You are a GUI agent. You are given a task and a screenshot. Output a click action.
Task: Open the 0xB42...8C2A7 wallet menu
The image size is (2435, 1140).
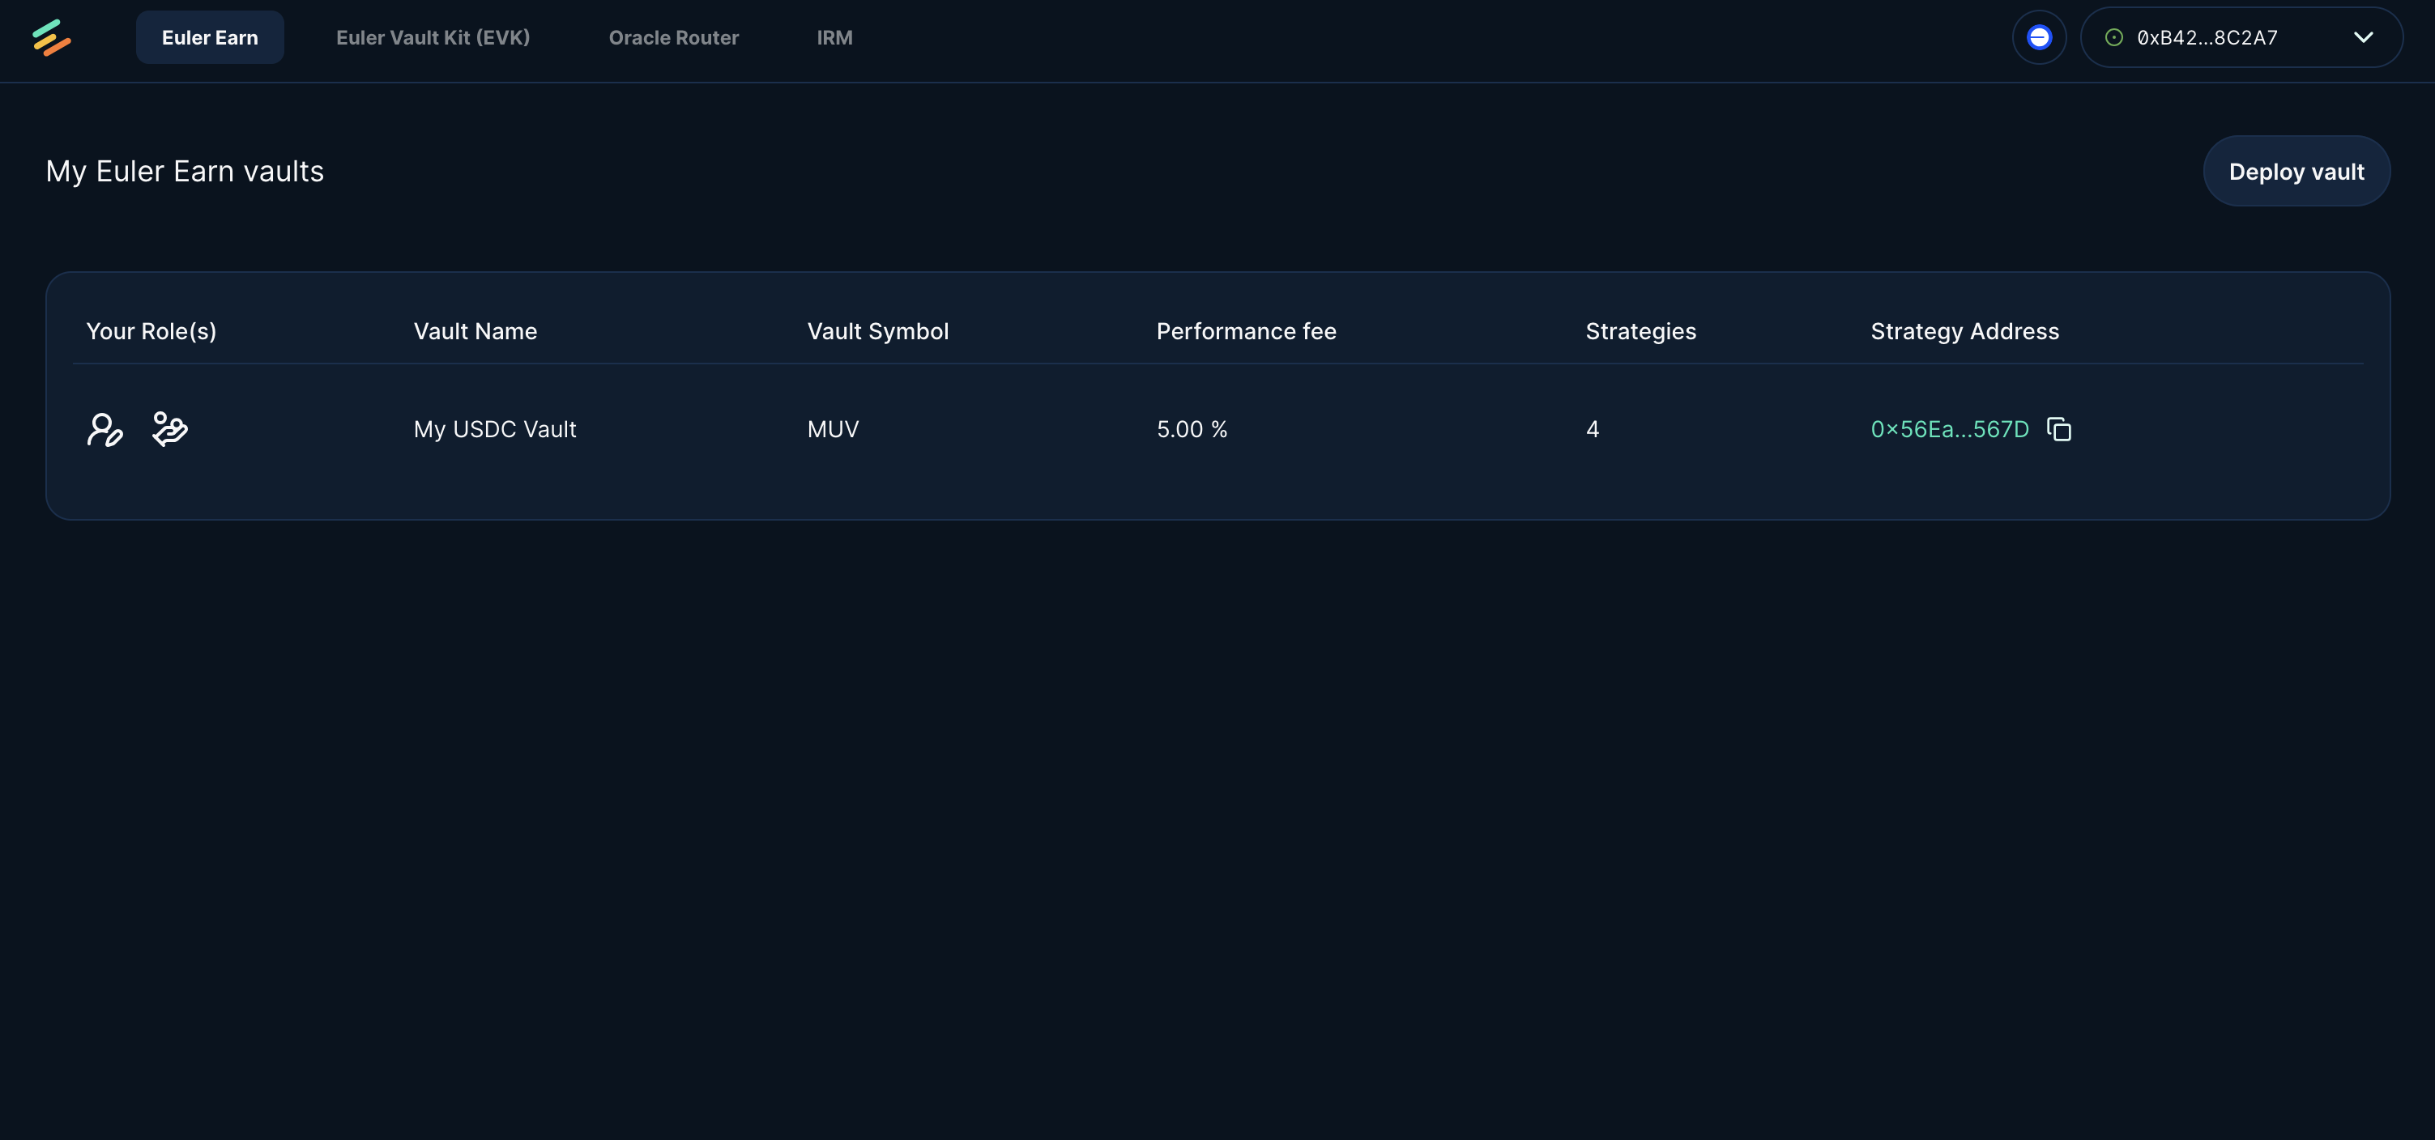[2241, 38]
